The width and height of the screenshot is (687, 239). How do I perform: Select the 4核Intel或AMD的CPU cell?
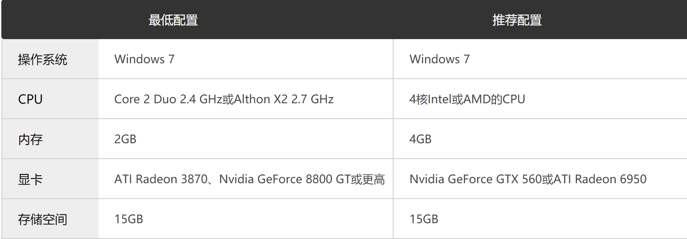point(467,99)
